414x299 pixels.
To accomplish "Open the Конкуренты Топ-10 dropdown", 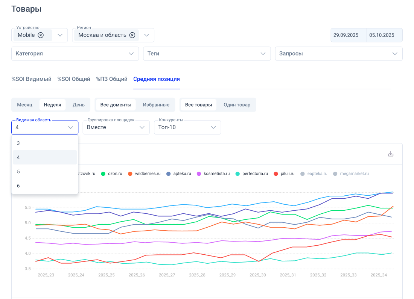I will click(187, 127).
